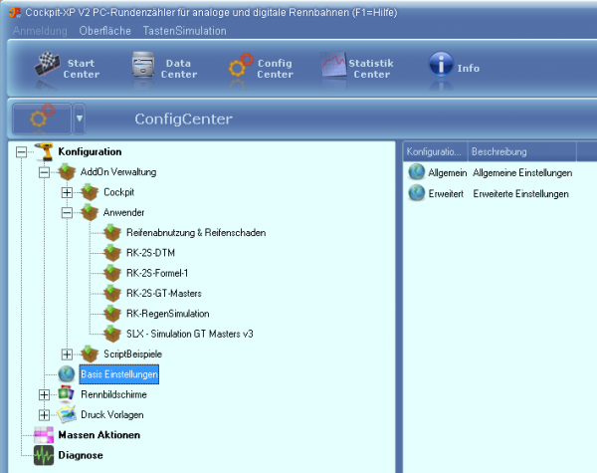Click the Erweitert globe icon in list

pyautogui.click(x=417, y=193)
